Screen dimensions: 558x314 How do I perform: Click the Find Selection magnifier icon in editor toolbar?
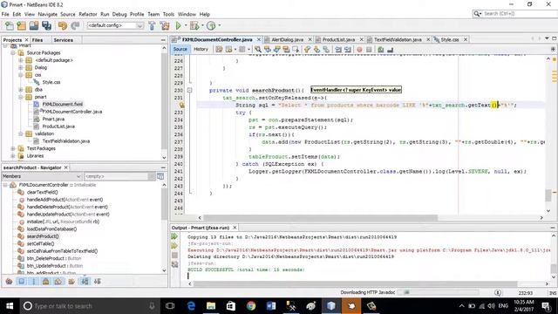click(258, 50)
